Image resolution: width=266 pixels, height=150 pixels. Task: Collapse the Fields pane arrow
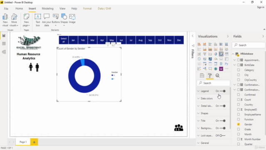pyautogui.click(x=263, y=36)
